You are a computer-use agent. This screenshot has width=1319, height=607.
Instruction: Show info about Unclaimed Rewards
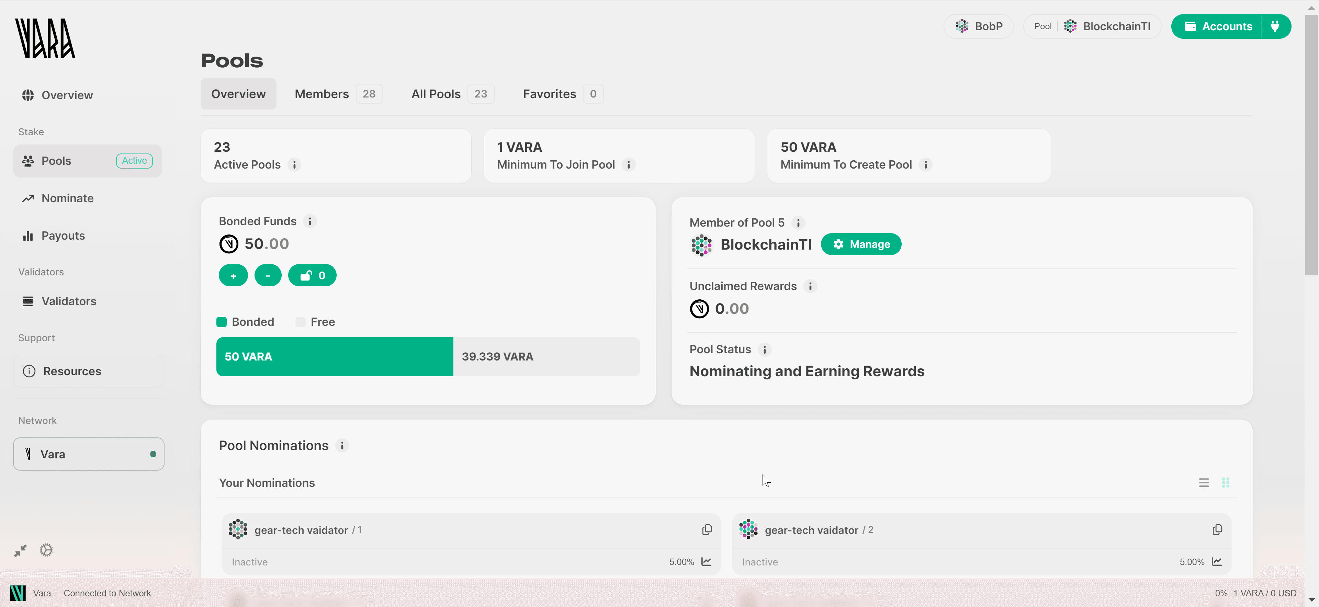tap(810, 286)
